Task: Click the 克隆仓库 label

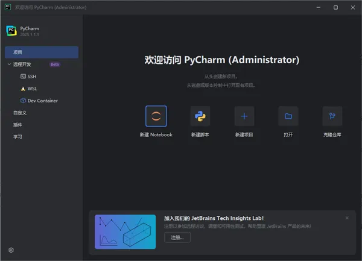Action: pyautogui.click(x=332, y=134)
